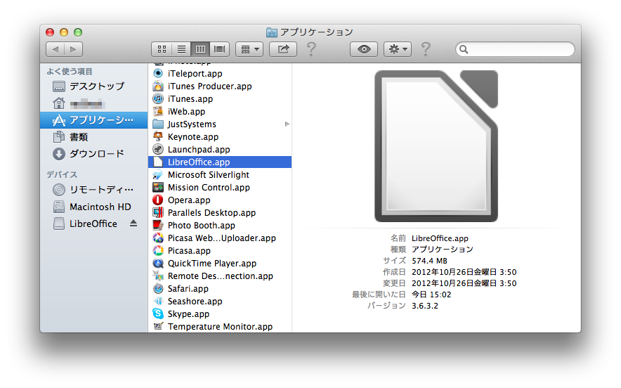The image size is (621, 388).
Task: Open the home folder in sidebar
Action: point(94,103)
